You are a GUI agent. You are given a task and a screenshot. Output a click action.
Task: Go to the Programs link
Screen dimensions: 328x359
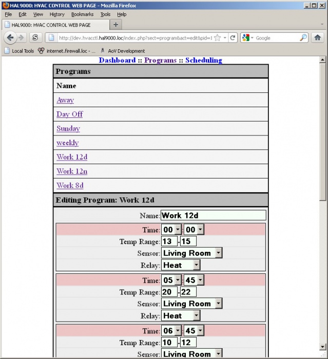(x=160, y=60)
